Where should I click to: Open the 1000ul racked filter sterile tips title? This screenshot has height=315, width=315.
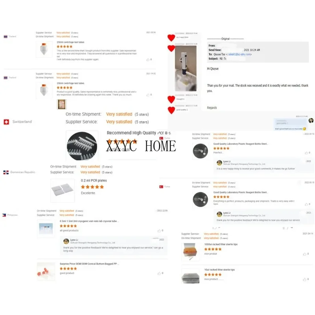221,244
